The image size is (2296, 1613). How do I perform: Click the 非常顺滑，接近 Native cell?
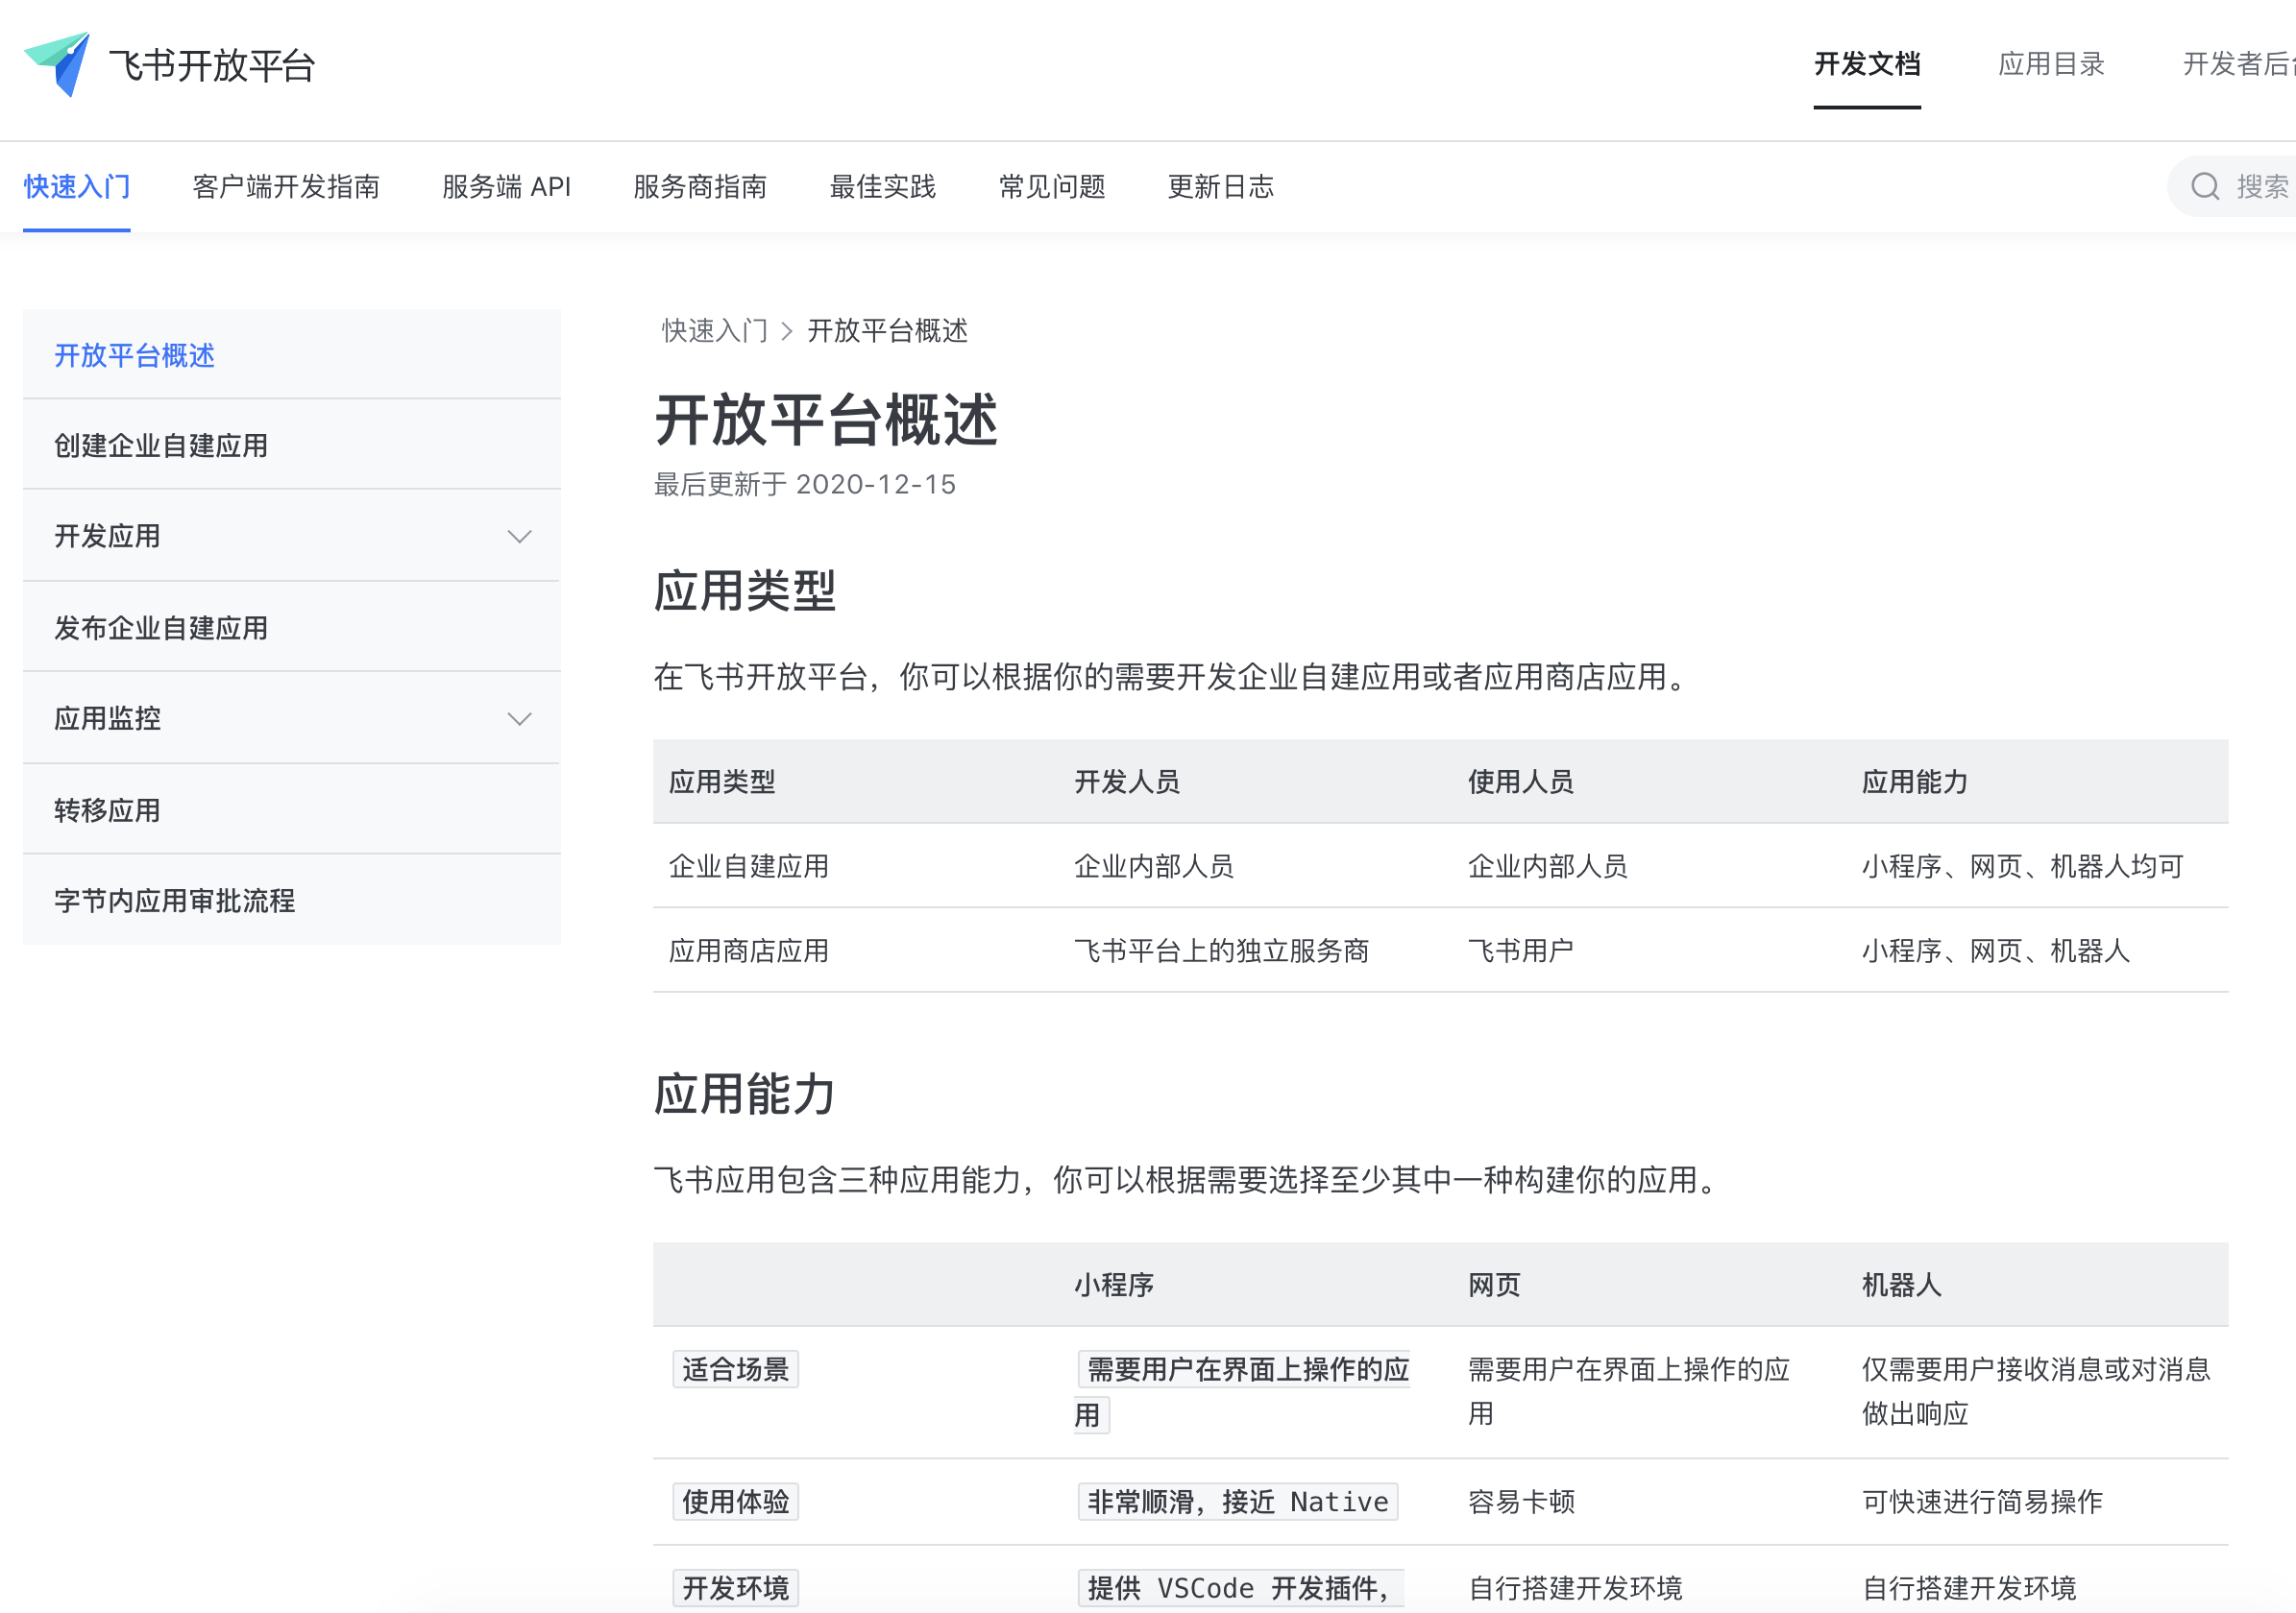click(1238, 1501)
